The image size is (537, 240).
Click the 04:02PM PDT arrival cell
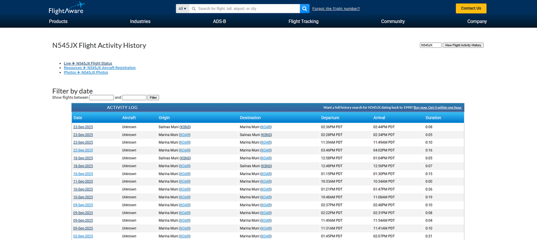click(x=384, y=151)
